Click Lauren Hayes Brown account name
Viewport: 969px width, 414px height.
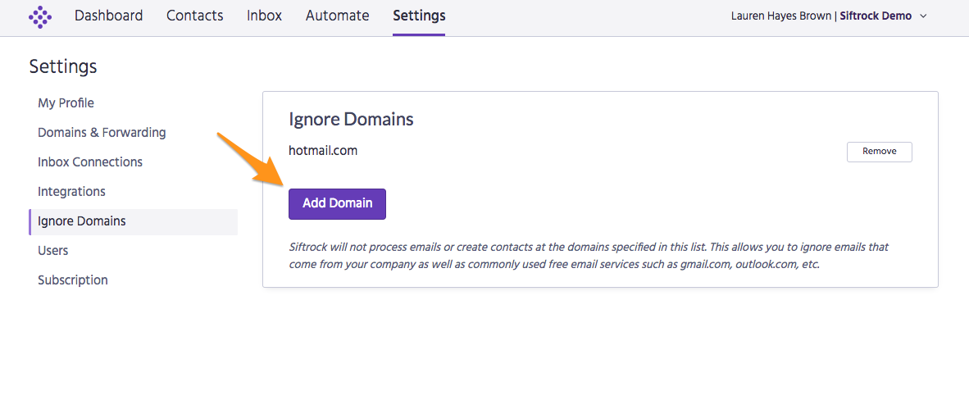point(781,16)
